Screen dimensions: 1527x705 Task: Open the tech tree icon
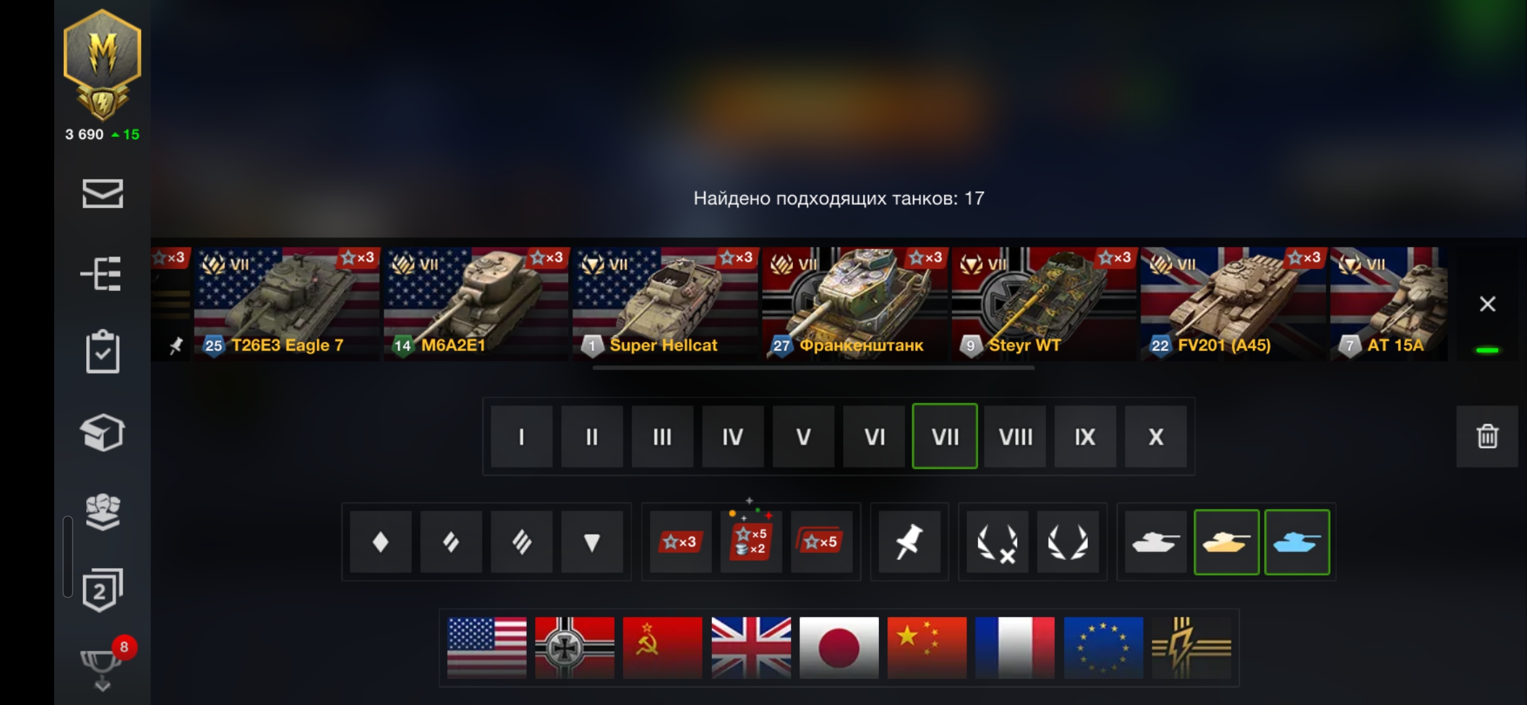click(x=101, y=274)
